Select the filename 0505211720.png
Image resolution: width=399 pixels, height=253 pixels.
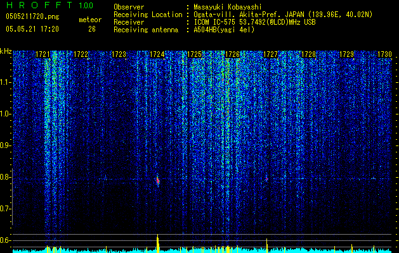pos(32,17)
